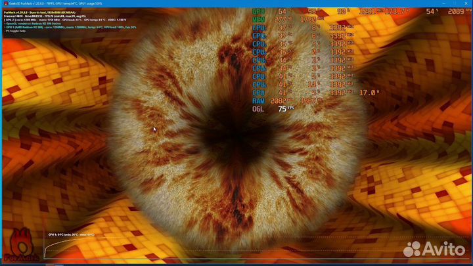Close the FurMark window
Image resolution: width=473 pixels, height=266 pixels.
466,3
